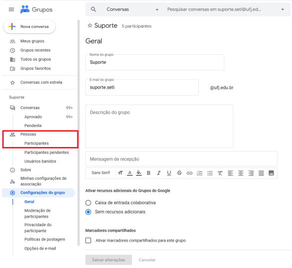Image resolution: width=292 pixels, height=268 pixels.
Task: Click the Google Groups logo icon
Action: [x=25, y=9]
